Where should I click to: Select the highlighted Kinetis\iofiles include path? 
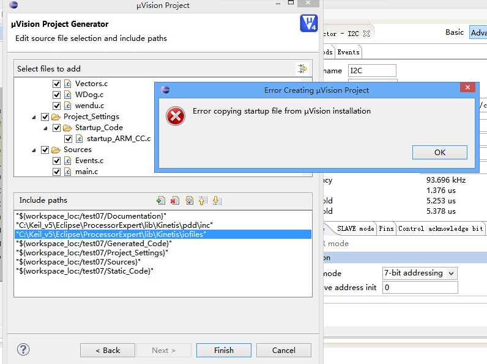point(163,235)
